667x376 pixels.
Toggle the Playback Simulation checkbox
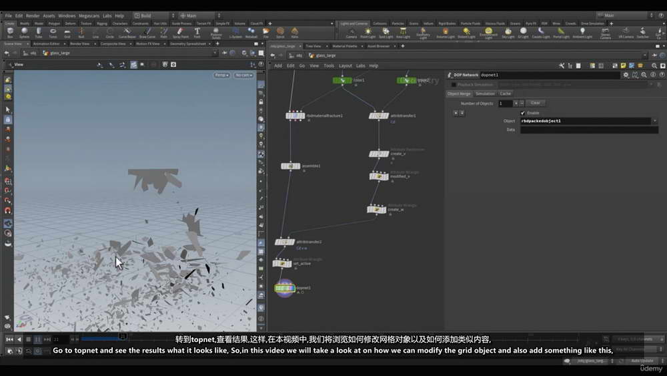tap(454, 84)
